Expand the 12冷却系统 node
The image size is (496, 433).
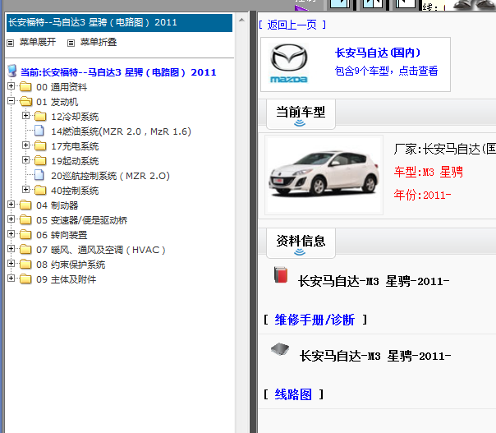(x=26, y=116)
